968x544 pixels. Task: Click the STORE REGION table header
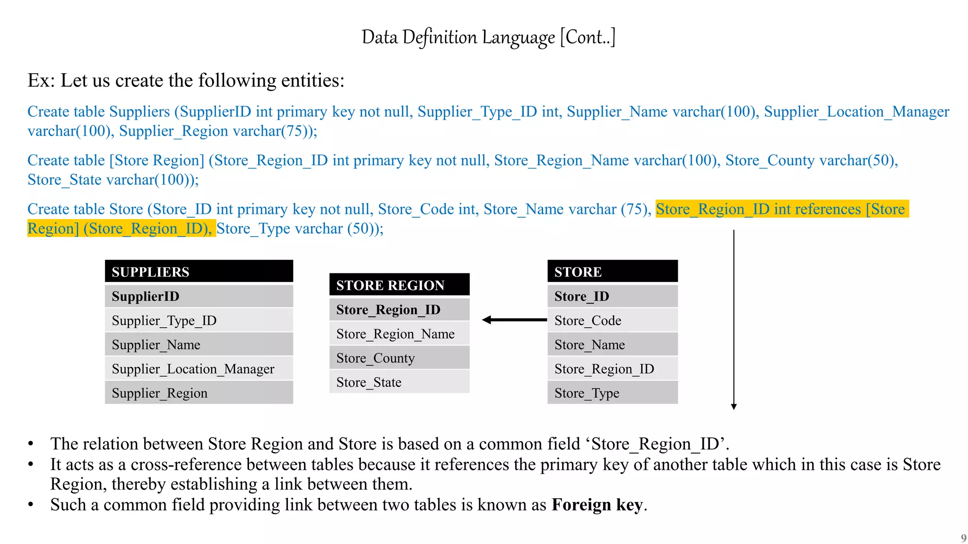399,285
